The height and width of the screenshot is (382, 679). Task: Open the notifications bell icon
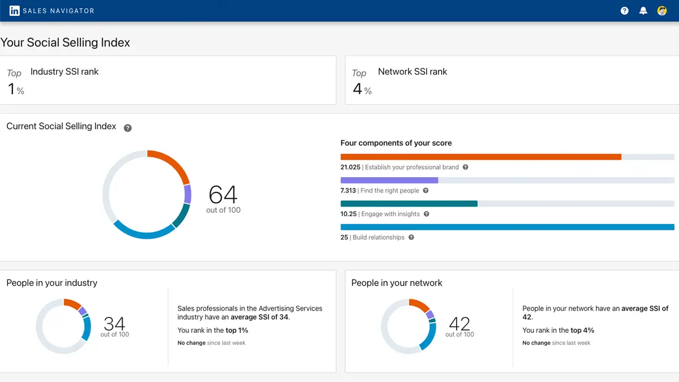[x=643, y=11]
